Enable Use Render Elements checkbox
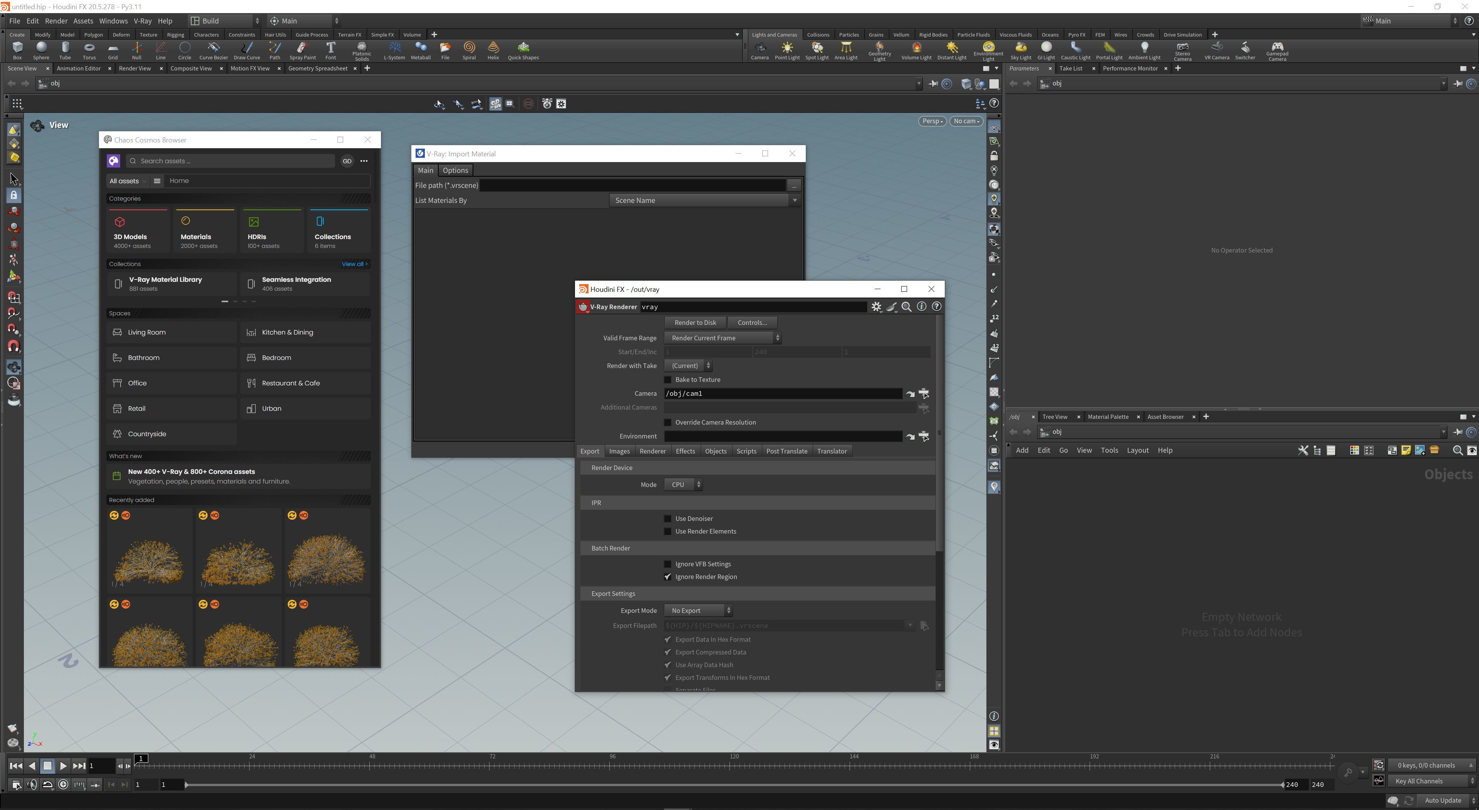The width and height of the screenshot is (1479, 810). click(x=668, y=531)
